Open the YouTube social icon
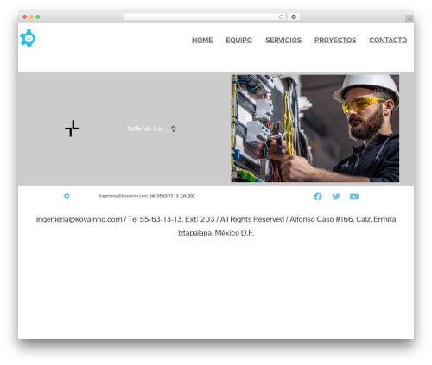 point(354,197)
